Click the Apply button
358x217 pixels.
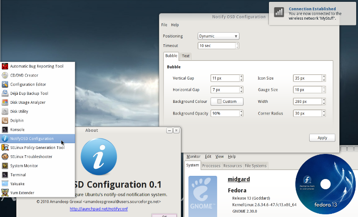coord(322,138)
